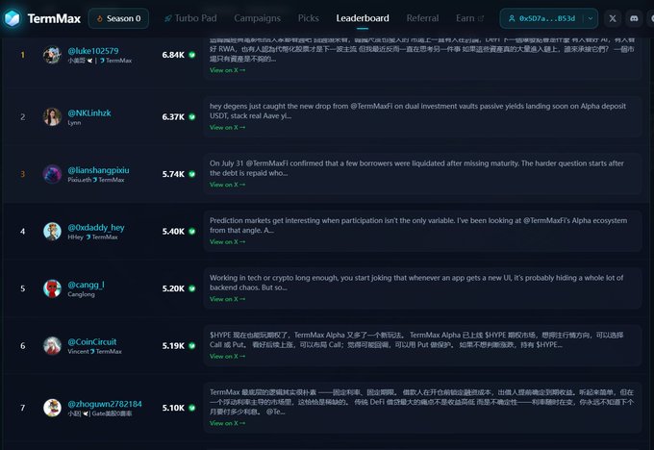Click rank number 3 bronze label
This screenshot has width=654, height=450.
[22, 174]
